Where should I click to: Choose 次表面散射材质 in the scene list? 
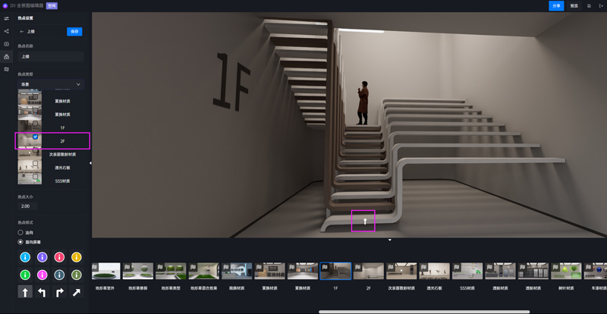62,154
